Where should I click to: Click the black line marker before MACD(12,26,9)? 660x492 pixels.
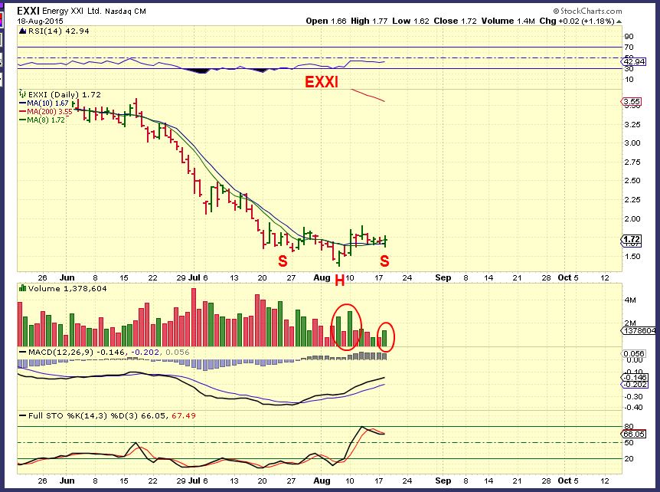[23, 353]
